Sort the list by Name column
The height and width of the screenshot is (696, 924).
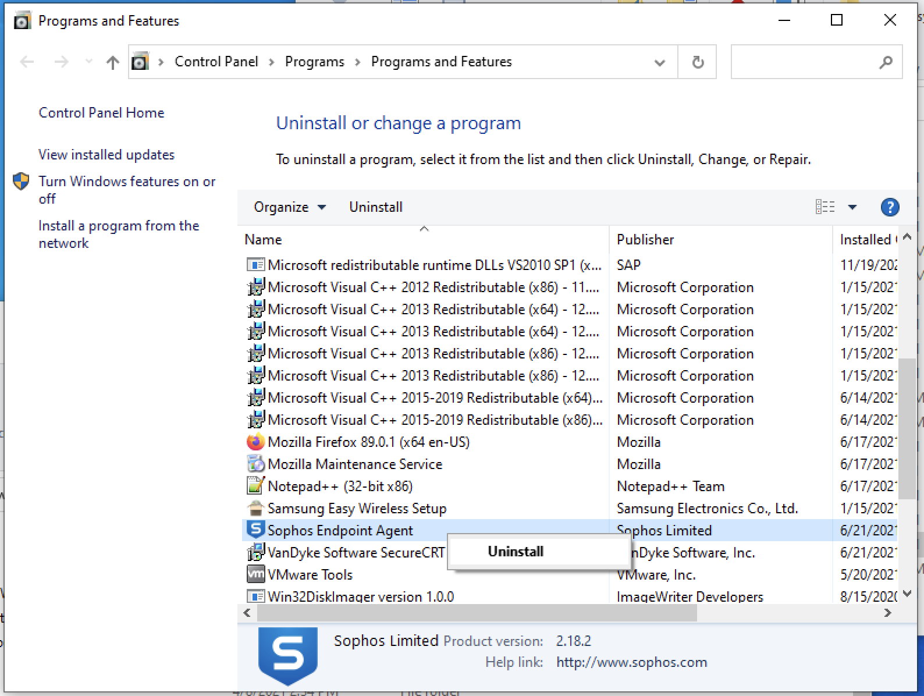[424, 239]
